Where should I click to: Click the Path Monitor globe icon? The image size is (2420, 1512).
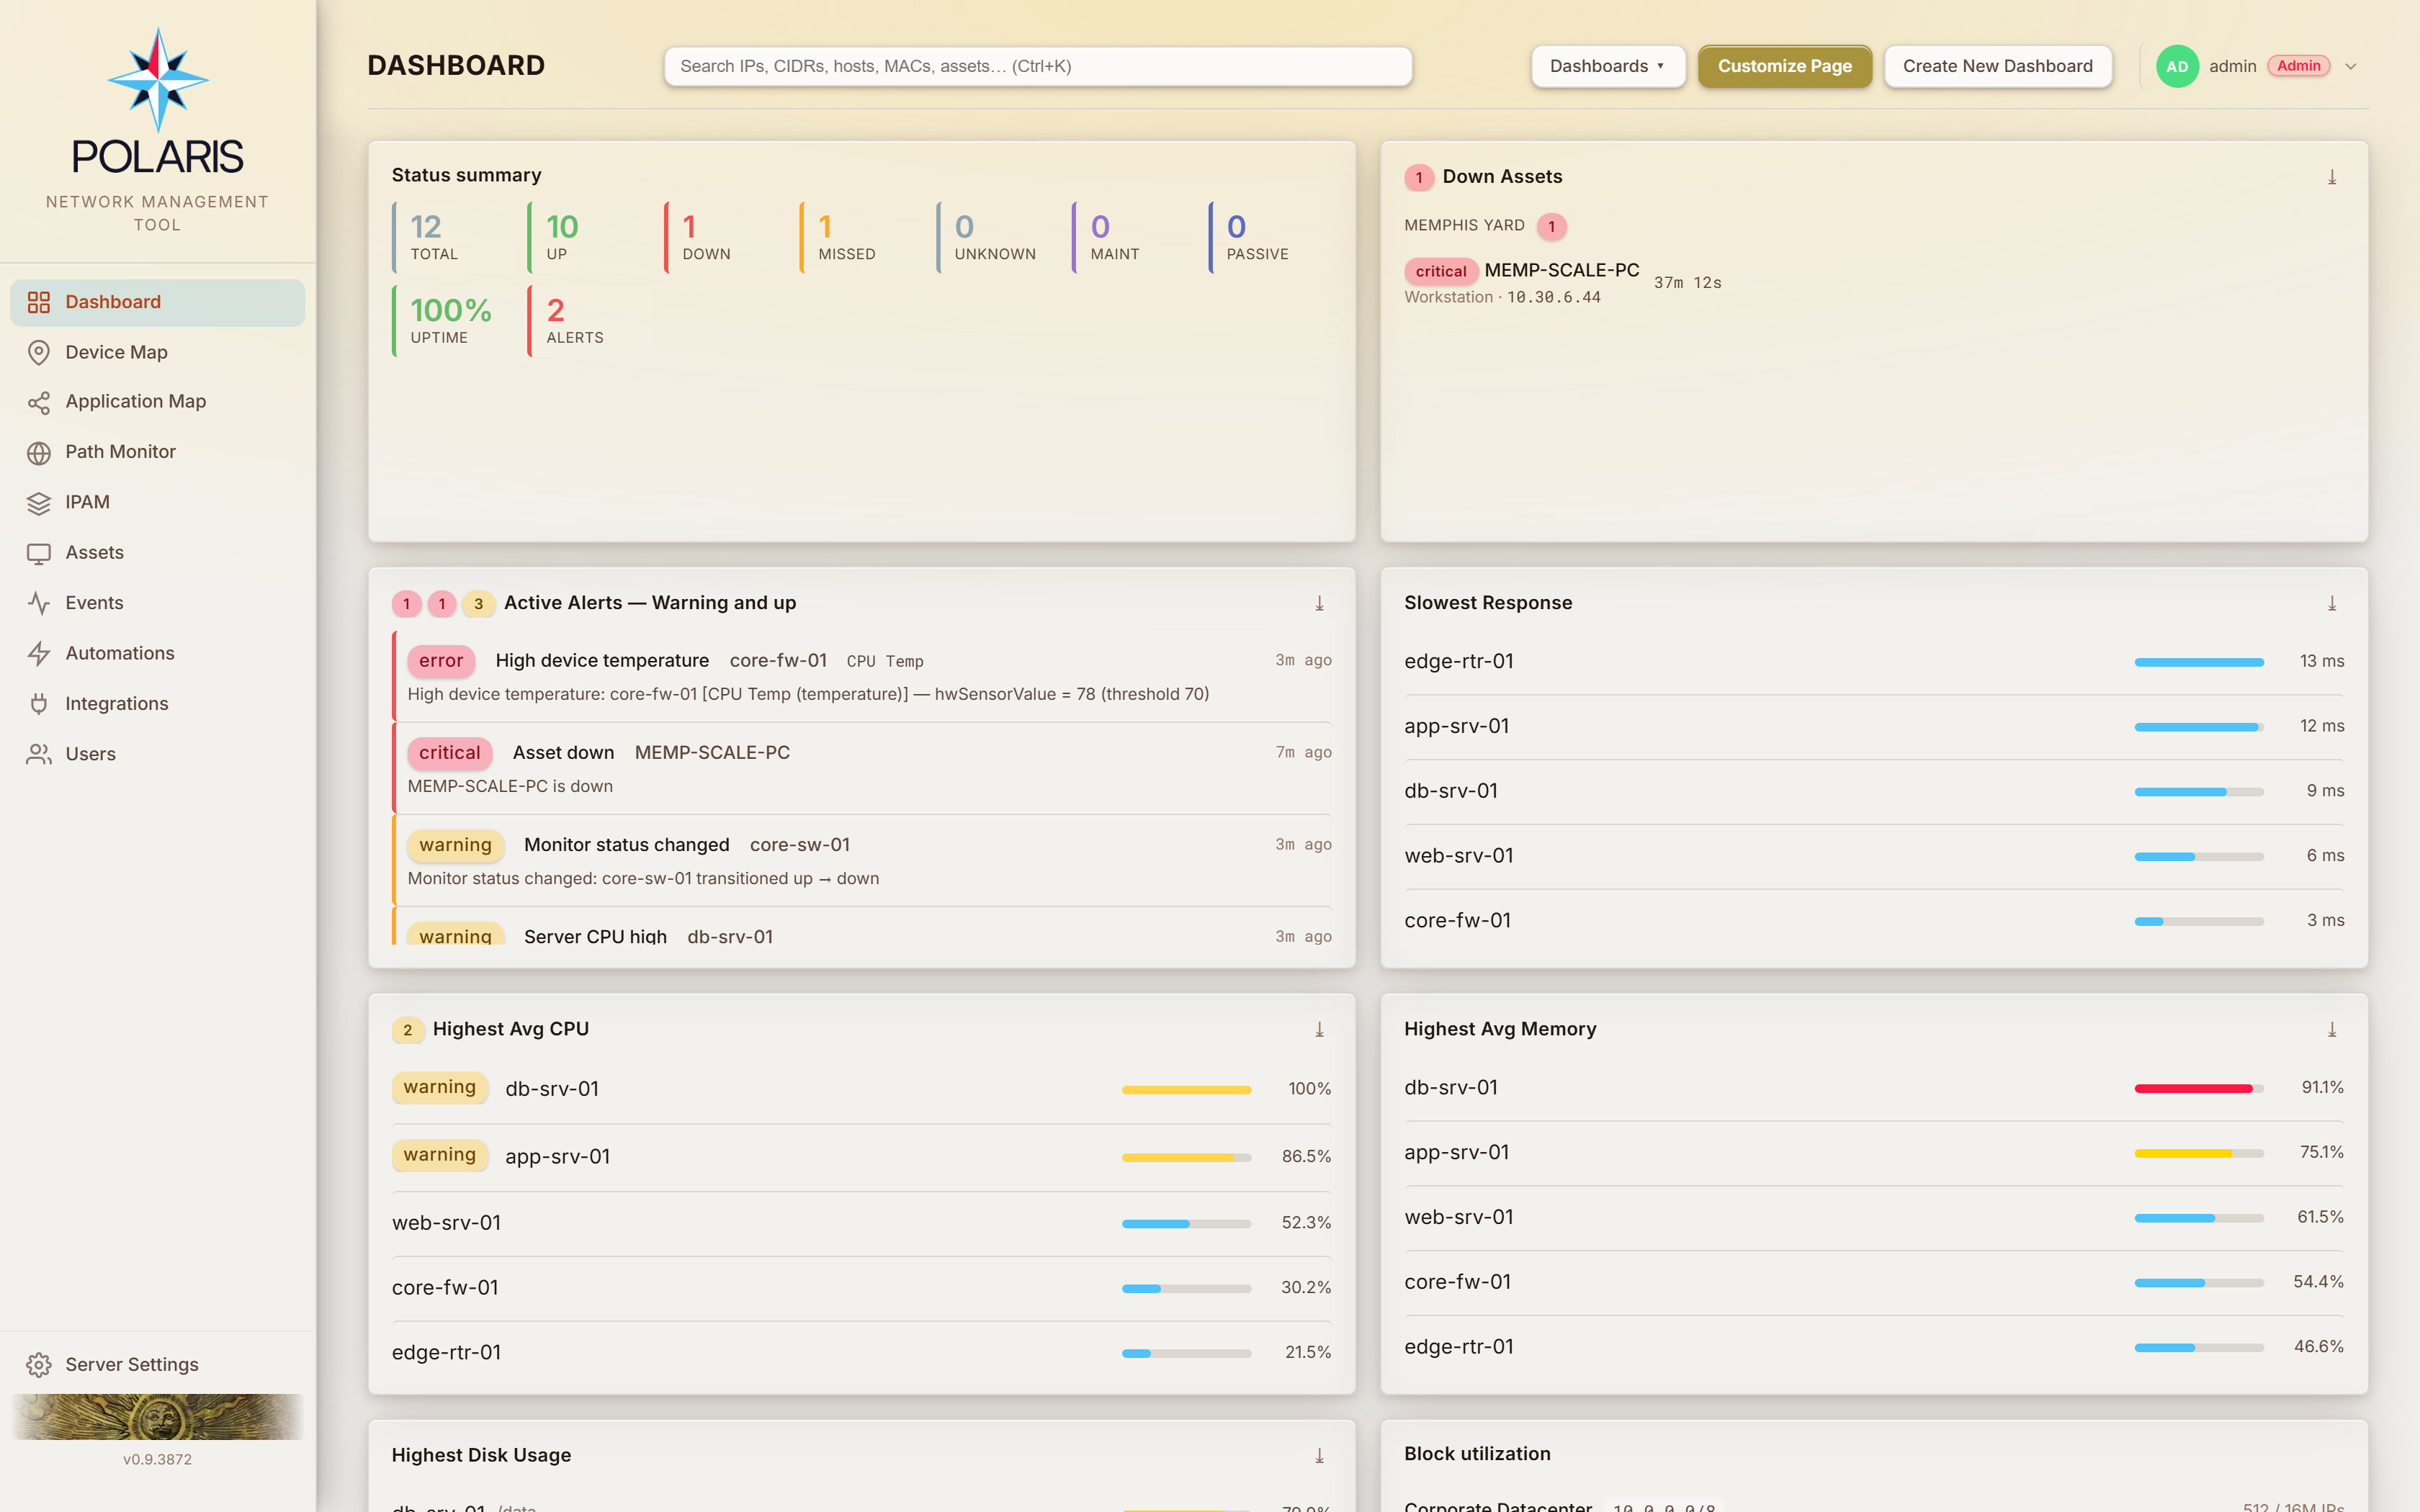[39, 452]
